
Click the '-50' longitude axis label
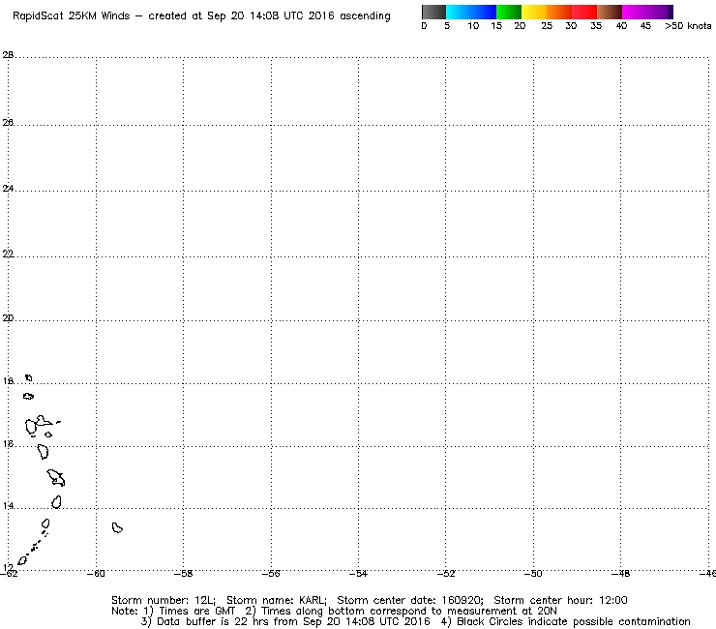pyautogui.click(x=533, y=574)
